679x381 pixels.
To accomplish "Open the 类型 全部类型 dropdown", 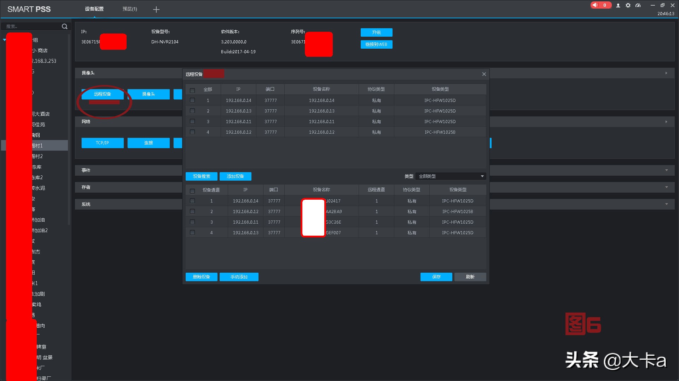I will (x=451, y=176).
